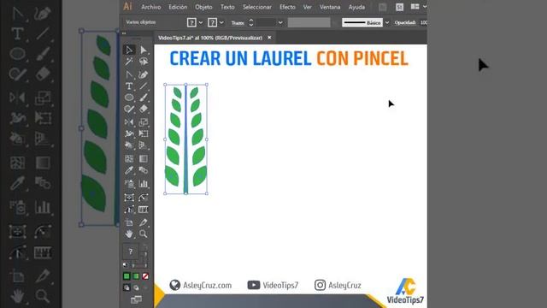Open the Ver menu
The image size is (547, 308).
(307, 7)
